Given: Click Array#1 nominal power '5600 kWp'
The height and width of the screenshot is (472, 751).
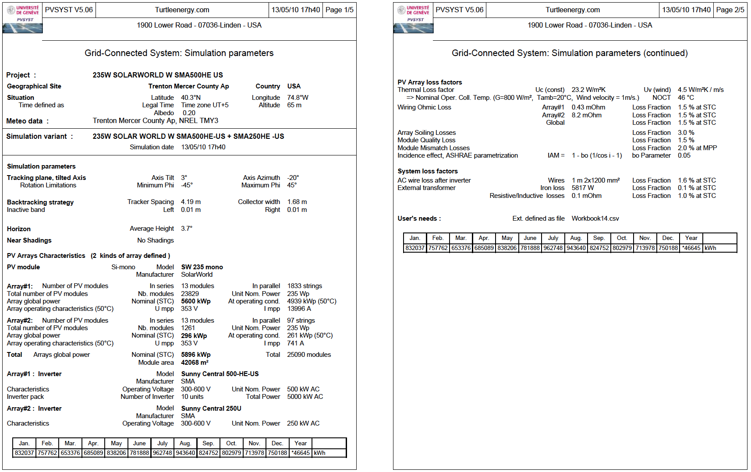Looking at the screenshot, I should tap(195, 301).
